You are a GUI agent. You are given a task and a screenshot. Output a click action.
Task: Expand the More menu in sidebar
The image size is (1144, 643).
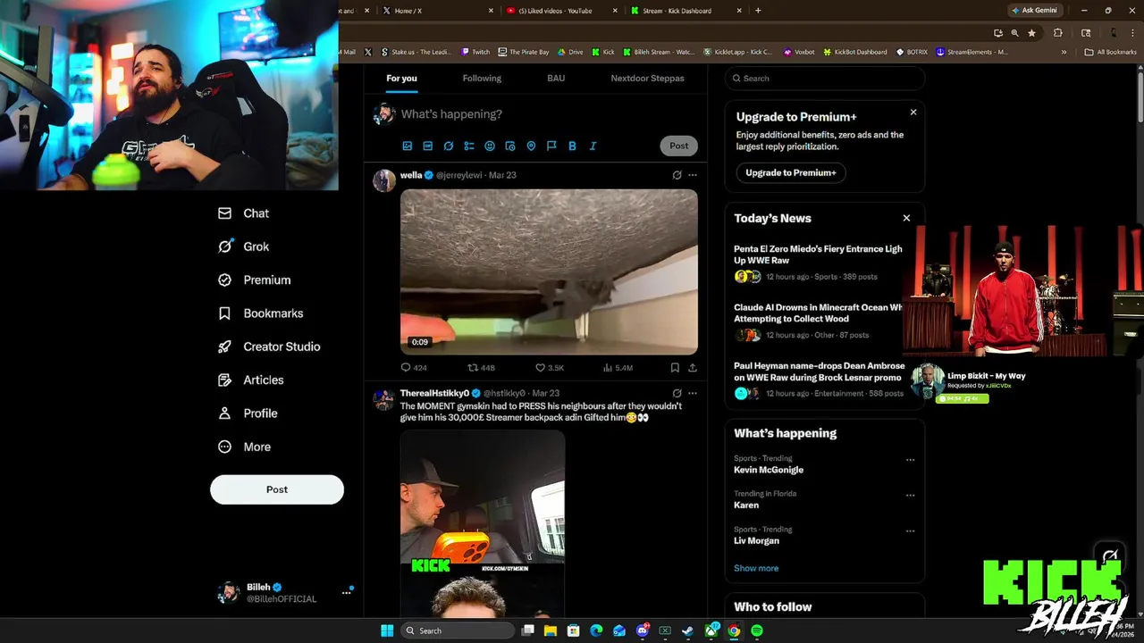[244, 447]
